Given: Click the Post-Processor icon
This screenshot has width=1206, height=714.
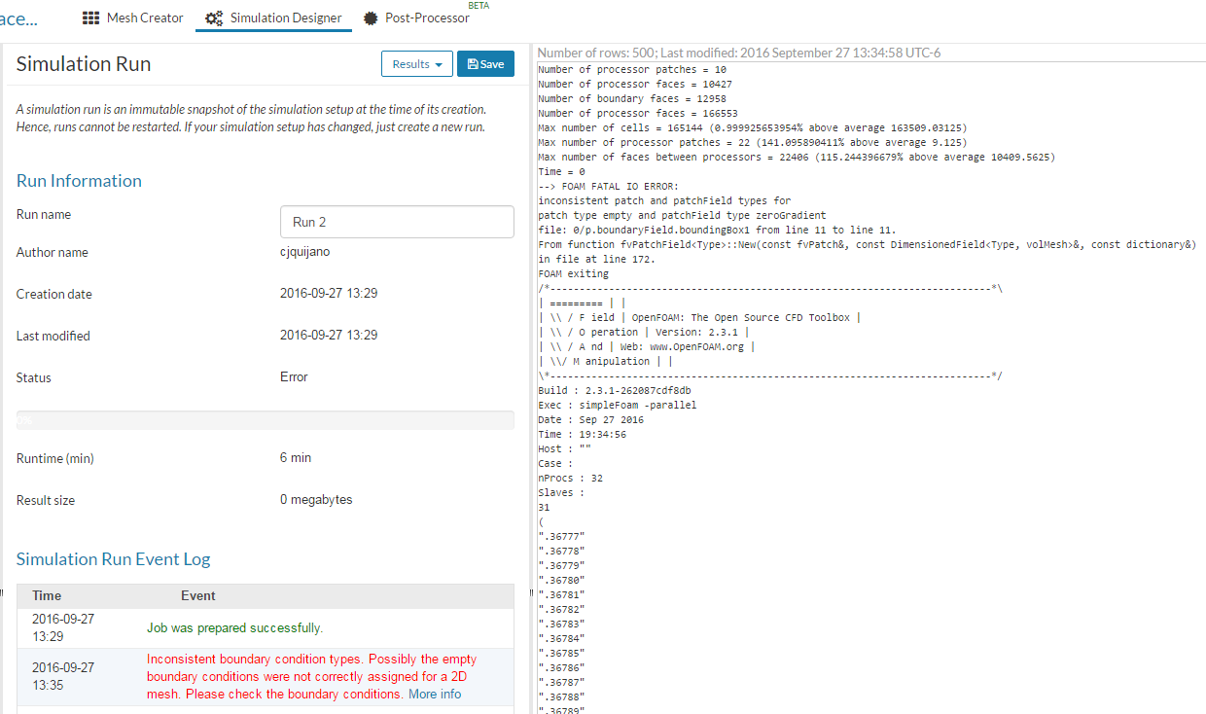Looking at the screenshot, I should click(x=371, y=18).
